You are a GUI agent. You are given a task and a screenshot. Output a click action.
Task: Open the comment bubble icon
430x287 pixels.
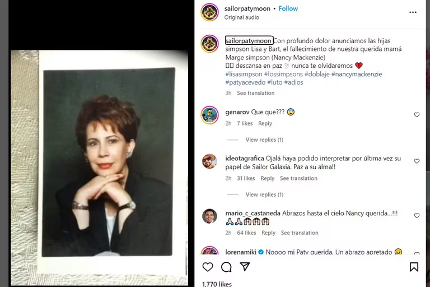(226, 267)
